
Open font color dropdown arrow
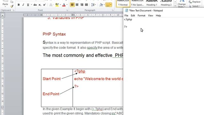click(x=67, y=5)
